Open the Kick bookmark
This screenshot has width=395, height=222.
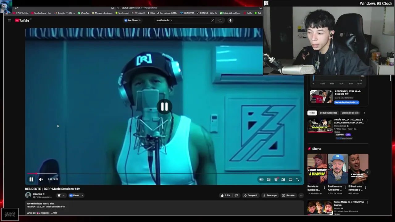258,13
